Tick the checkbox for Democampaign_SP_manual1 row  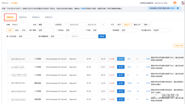coord(8,59)
